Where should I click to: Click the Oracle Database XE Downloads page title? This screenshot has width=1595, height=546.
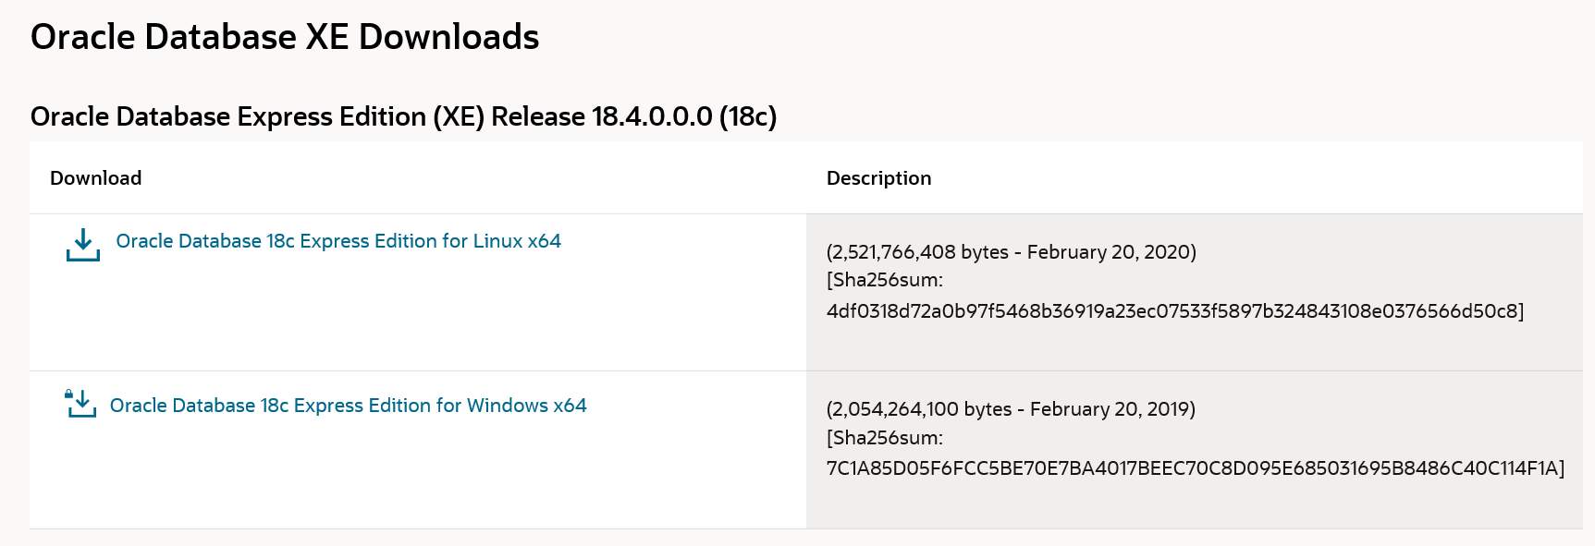click(285, 37)
